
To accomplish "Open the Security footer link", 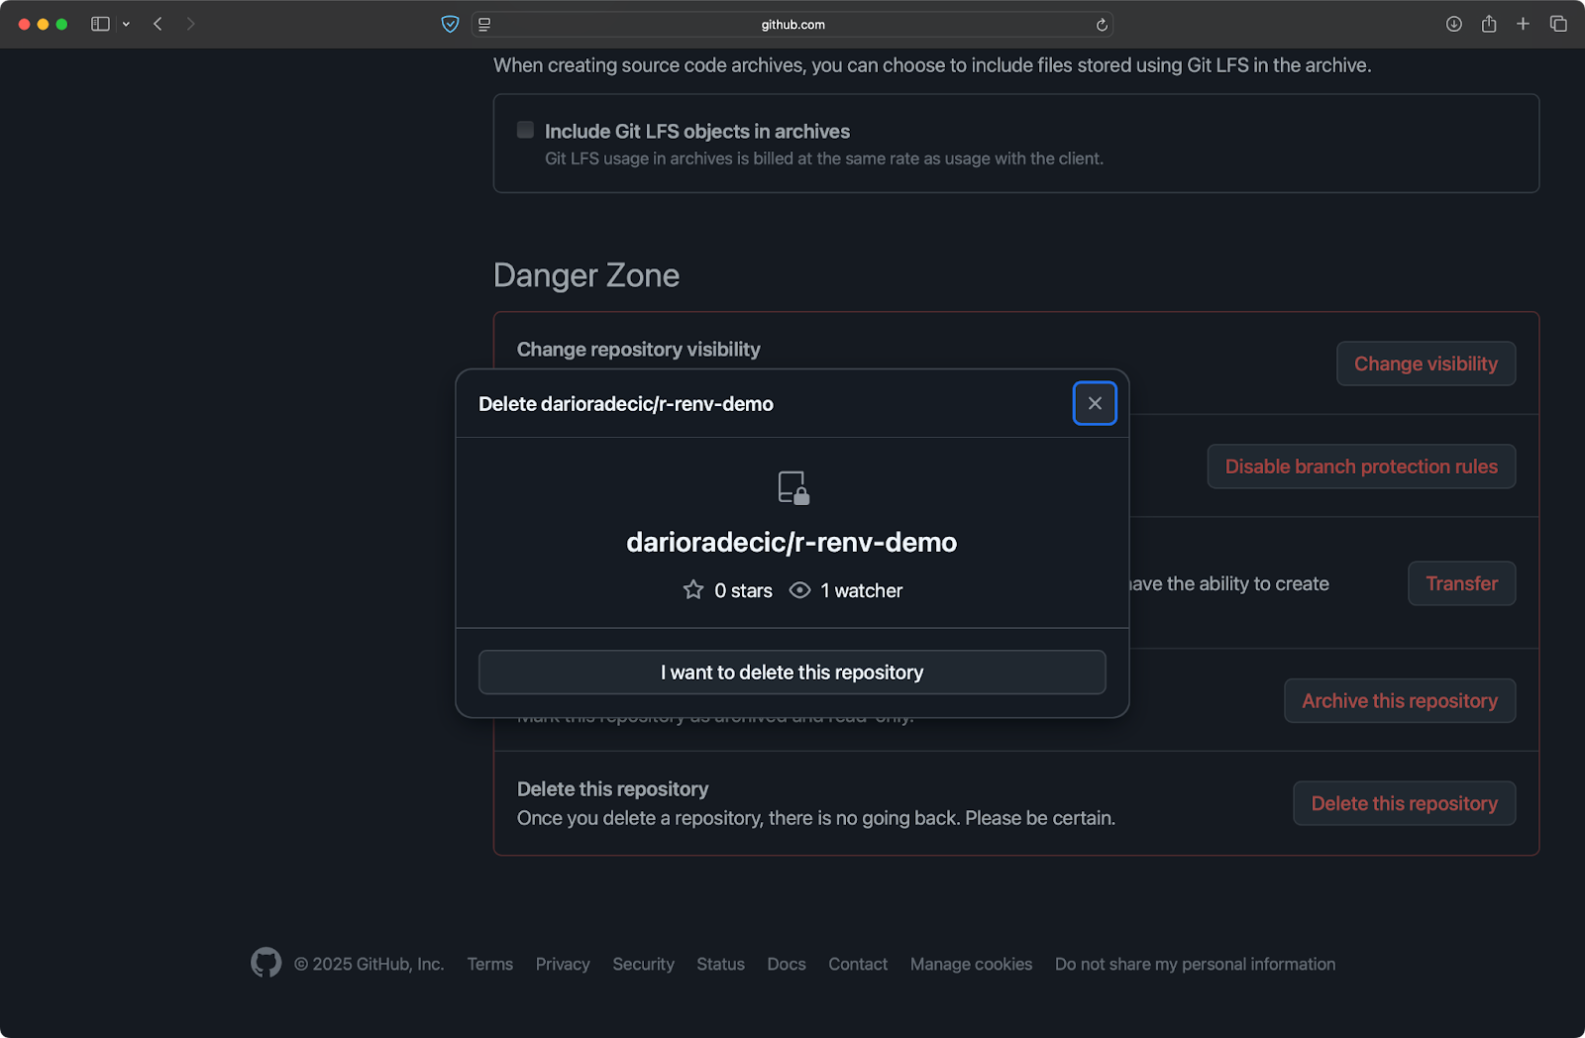I will click(x=643, y=964).
